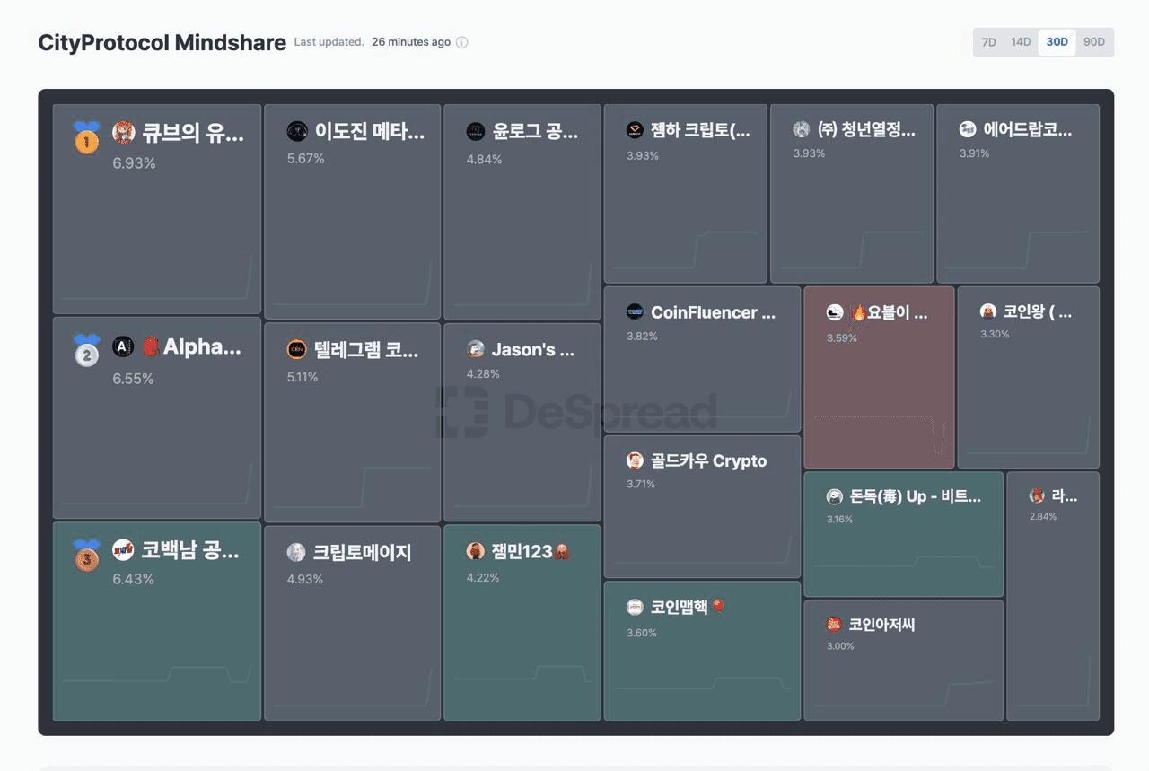
Task: Click the 텔레그램 코 channel avatar icon
Action: coord(296,350)
